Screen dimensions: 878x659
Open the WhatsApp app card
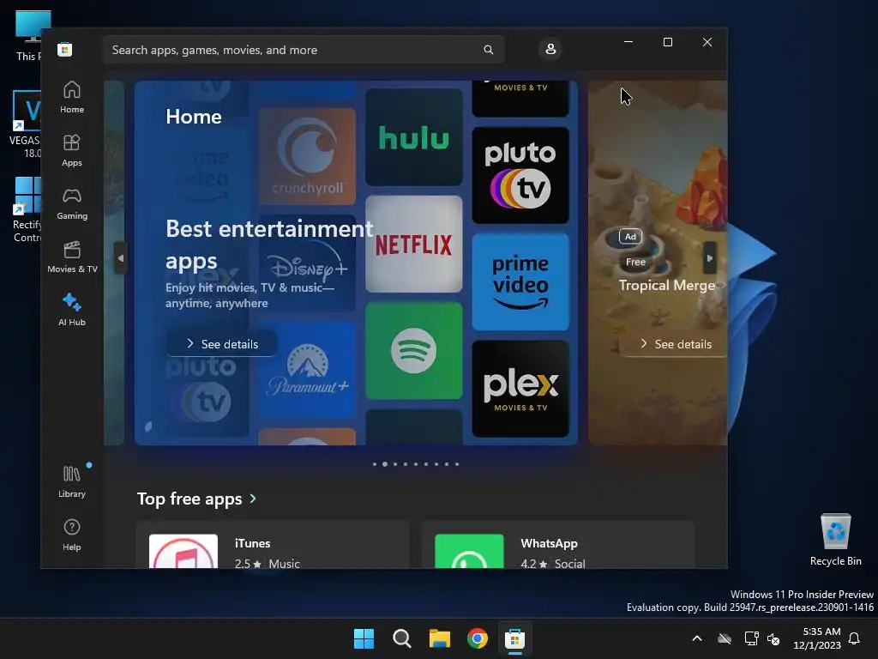557,545
